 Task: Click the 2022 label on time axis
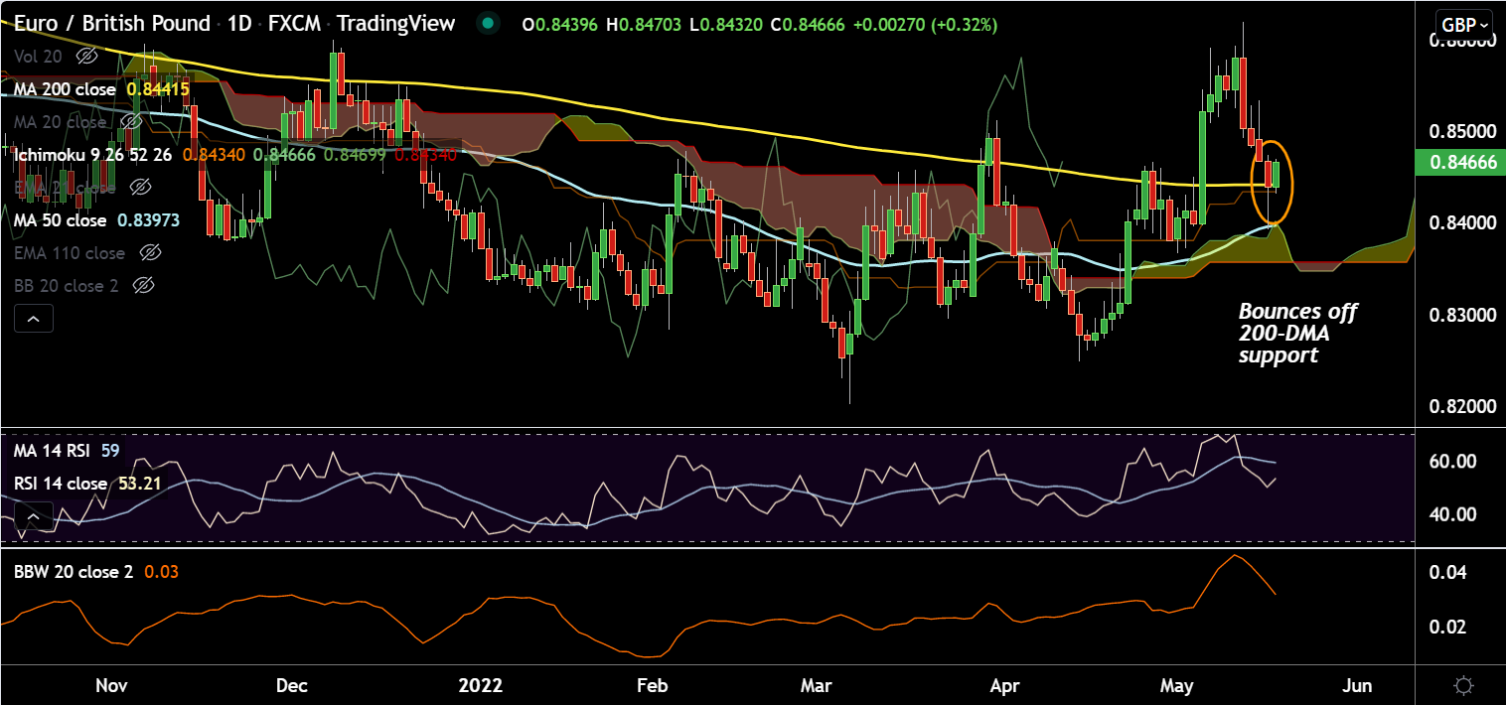481,686
